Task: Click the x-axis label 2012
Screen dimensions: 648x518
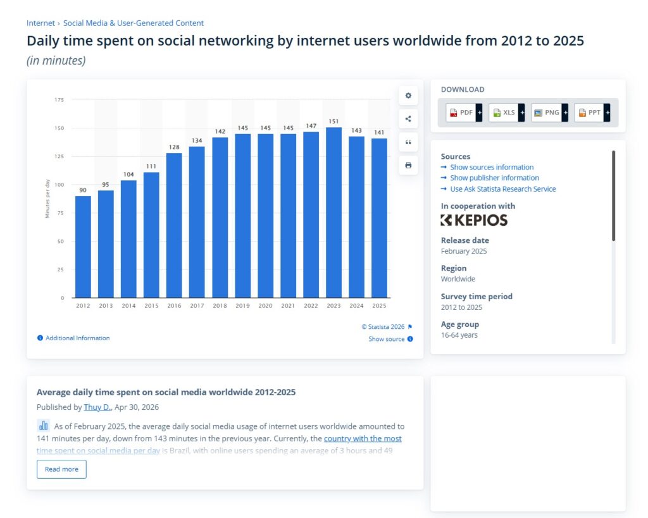Action: 83,305
